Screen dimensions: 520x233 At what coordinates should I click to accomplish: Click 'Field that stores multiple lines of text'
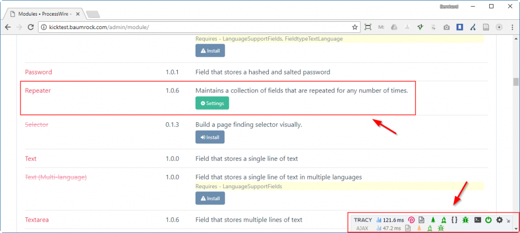pos(249,219)
